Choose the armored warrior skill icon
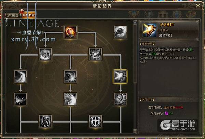The width and height of the screenshot is (205, 139). 45,121
